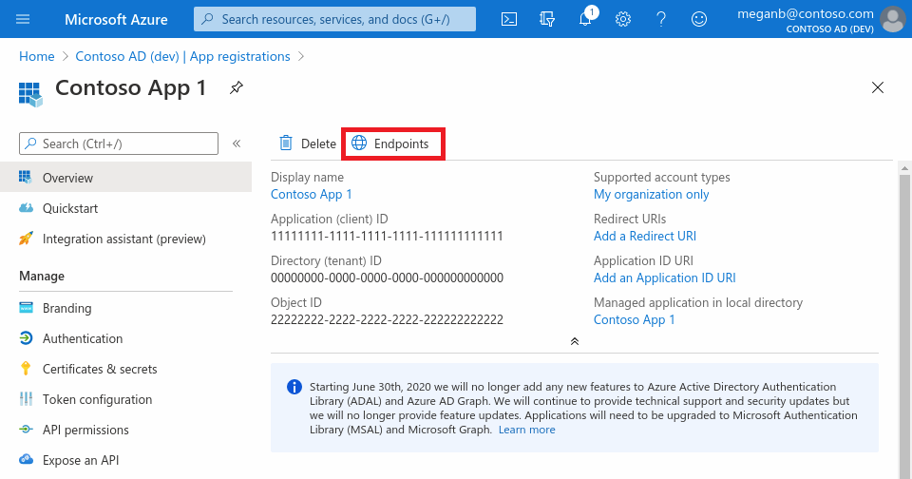Click the Microsoft Azure logo text
This screenshot has height=479, width=912.
pos(116,19)
